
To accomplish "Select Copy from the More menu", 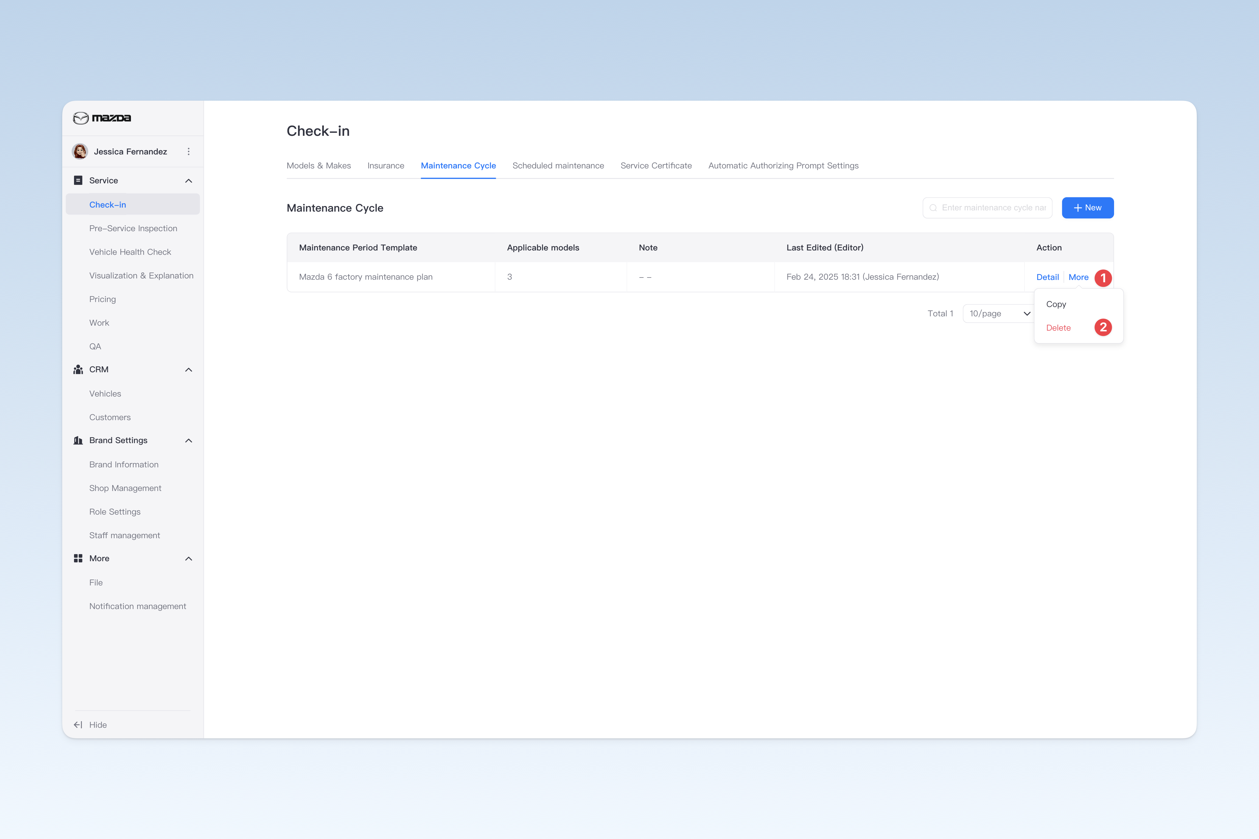I will coord(1056,304).
